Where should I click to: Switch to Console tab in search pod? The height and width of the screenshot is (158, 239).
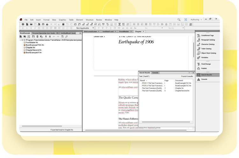pos(155,73)
